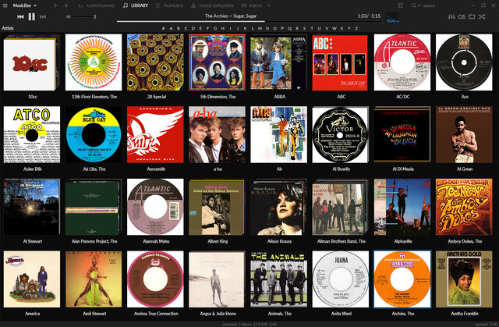Switch to the Playlists tab

point(170,5)
